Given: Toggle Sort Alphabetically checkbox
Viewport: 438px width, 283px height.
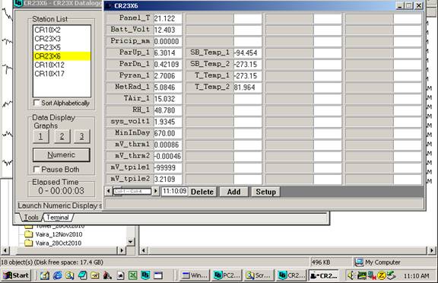Looking at the screenshot, I should click(x=36, y=103).
